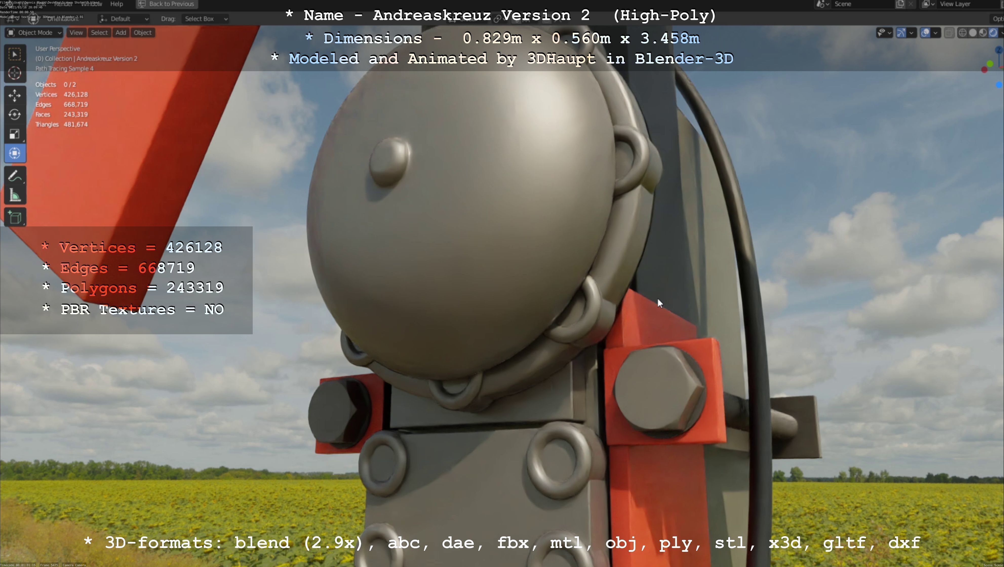
Task: Click the scene browse icon
Action: pos(822,4)
